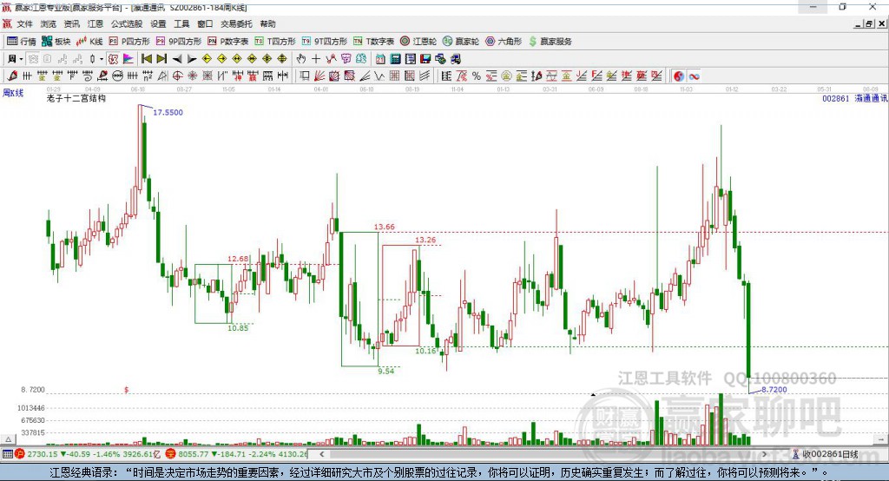Click the 周K线 label
This screenshot has height=481, width=889.
click(13, 92)
